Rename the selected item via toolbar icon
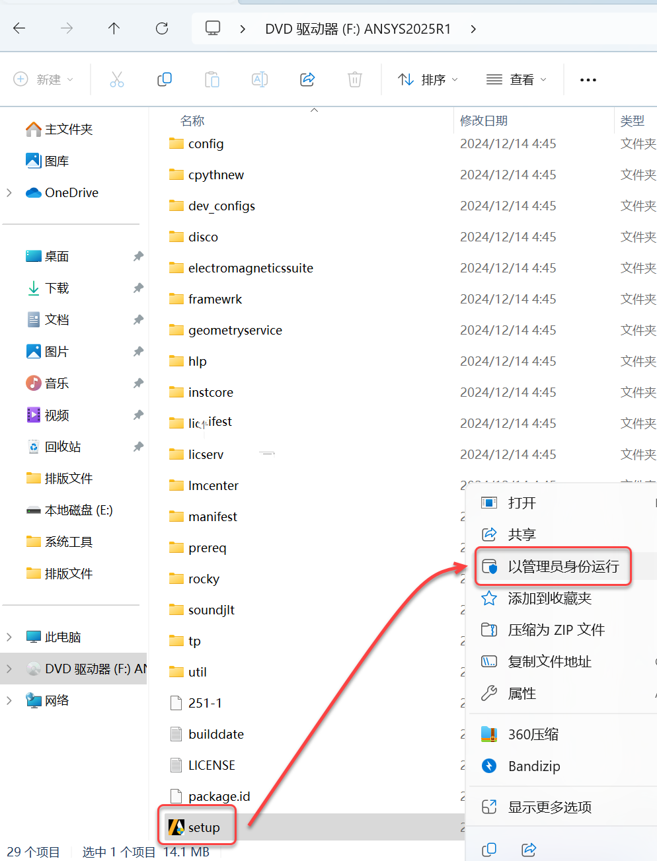 [x=260, y=79]
